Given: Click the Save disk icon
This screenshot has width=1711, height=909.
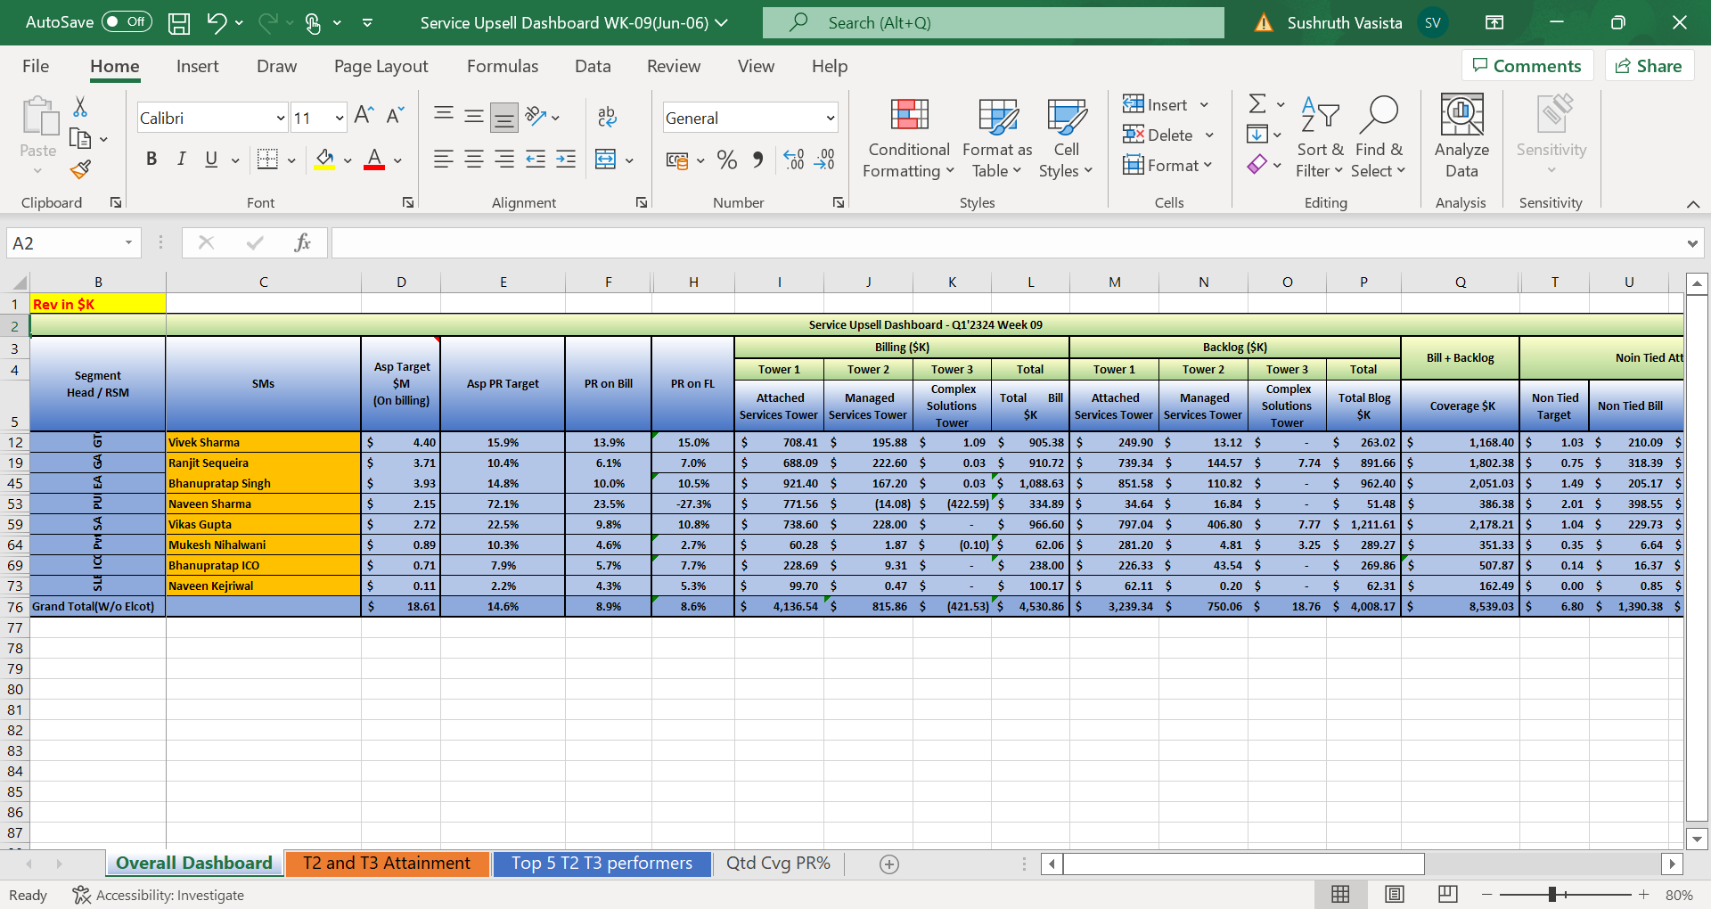Looking at the screenshot, I should [179, 23].
